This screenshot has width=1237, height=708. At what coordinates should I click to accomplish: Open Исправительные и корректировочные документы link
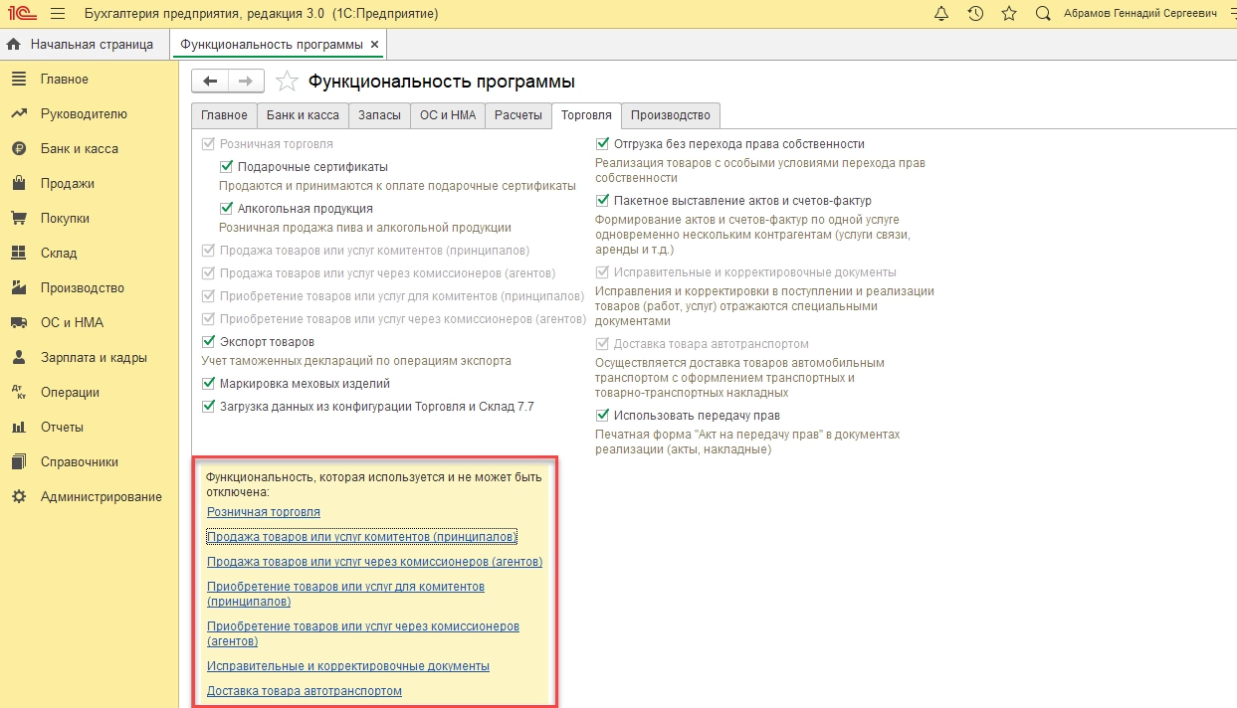tap(348, 666)
